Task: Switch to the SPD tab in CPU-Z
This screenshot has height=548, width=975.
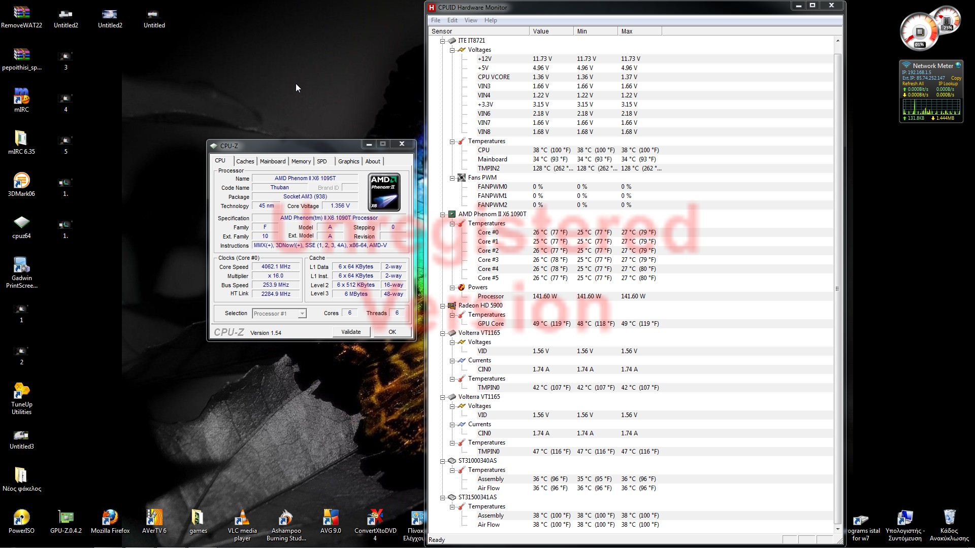Action: (322, 161)
